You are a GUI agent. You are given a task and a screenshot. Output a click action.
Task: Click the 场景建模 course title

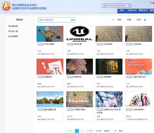(107, 77)
